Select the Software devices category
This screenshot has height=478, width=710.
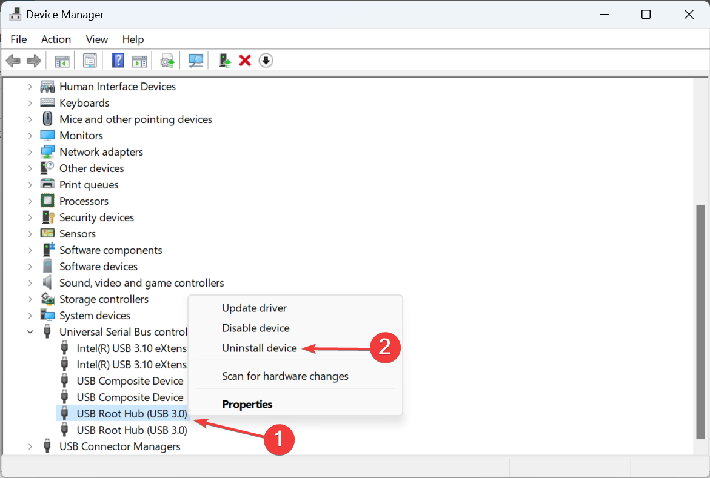(x=98, y=266)
